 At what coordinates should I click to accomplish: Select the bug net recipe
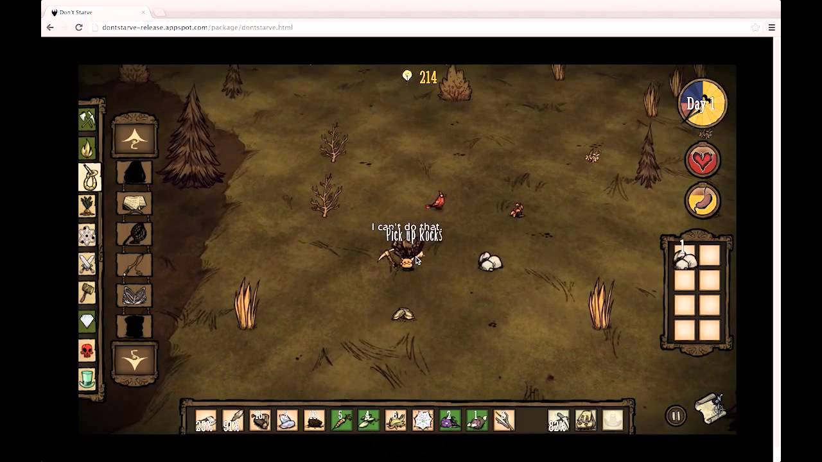tap(134, 234)
